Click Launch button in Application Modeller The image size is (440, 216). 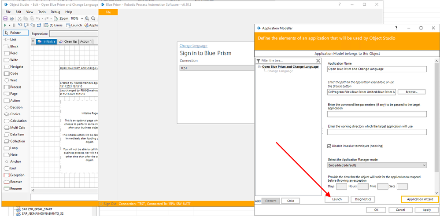(337, 199)
